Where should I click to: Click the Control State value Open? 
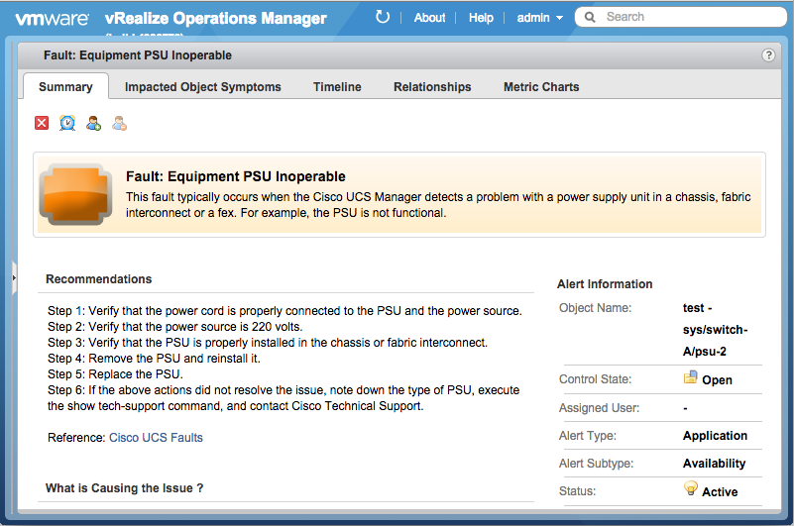[x=717, y=379]
